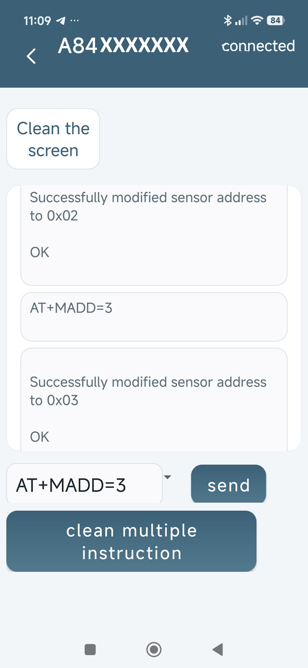
Task: Tap clean multiple instruction button
Action: (x=131, y=541)
